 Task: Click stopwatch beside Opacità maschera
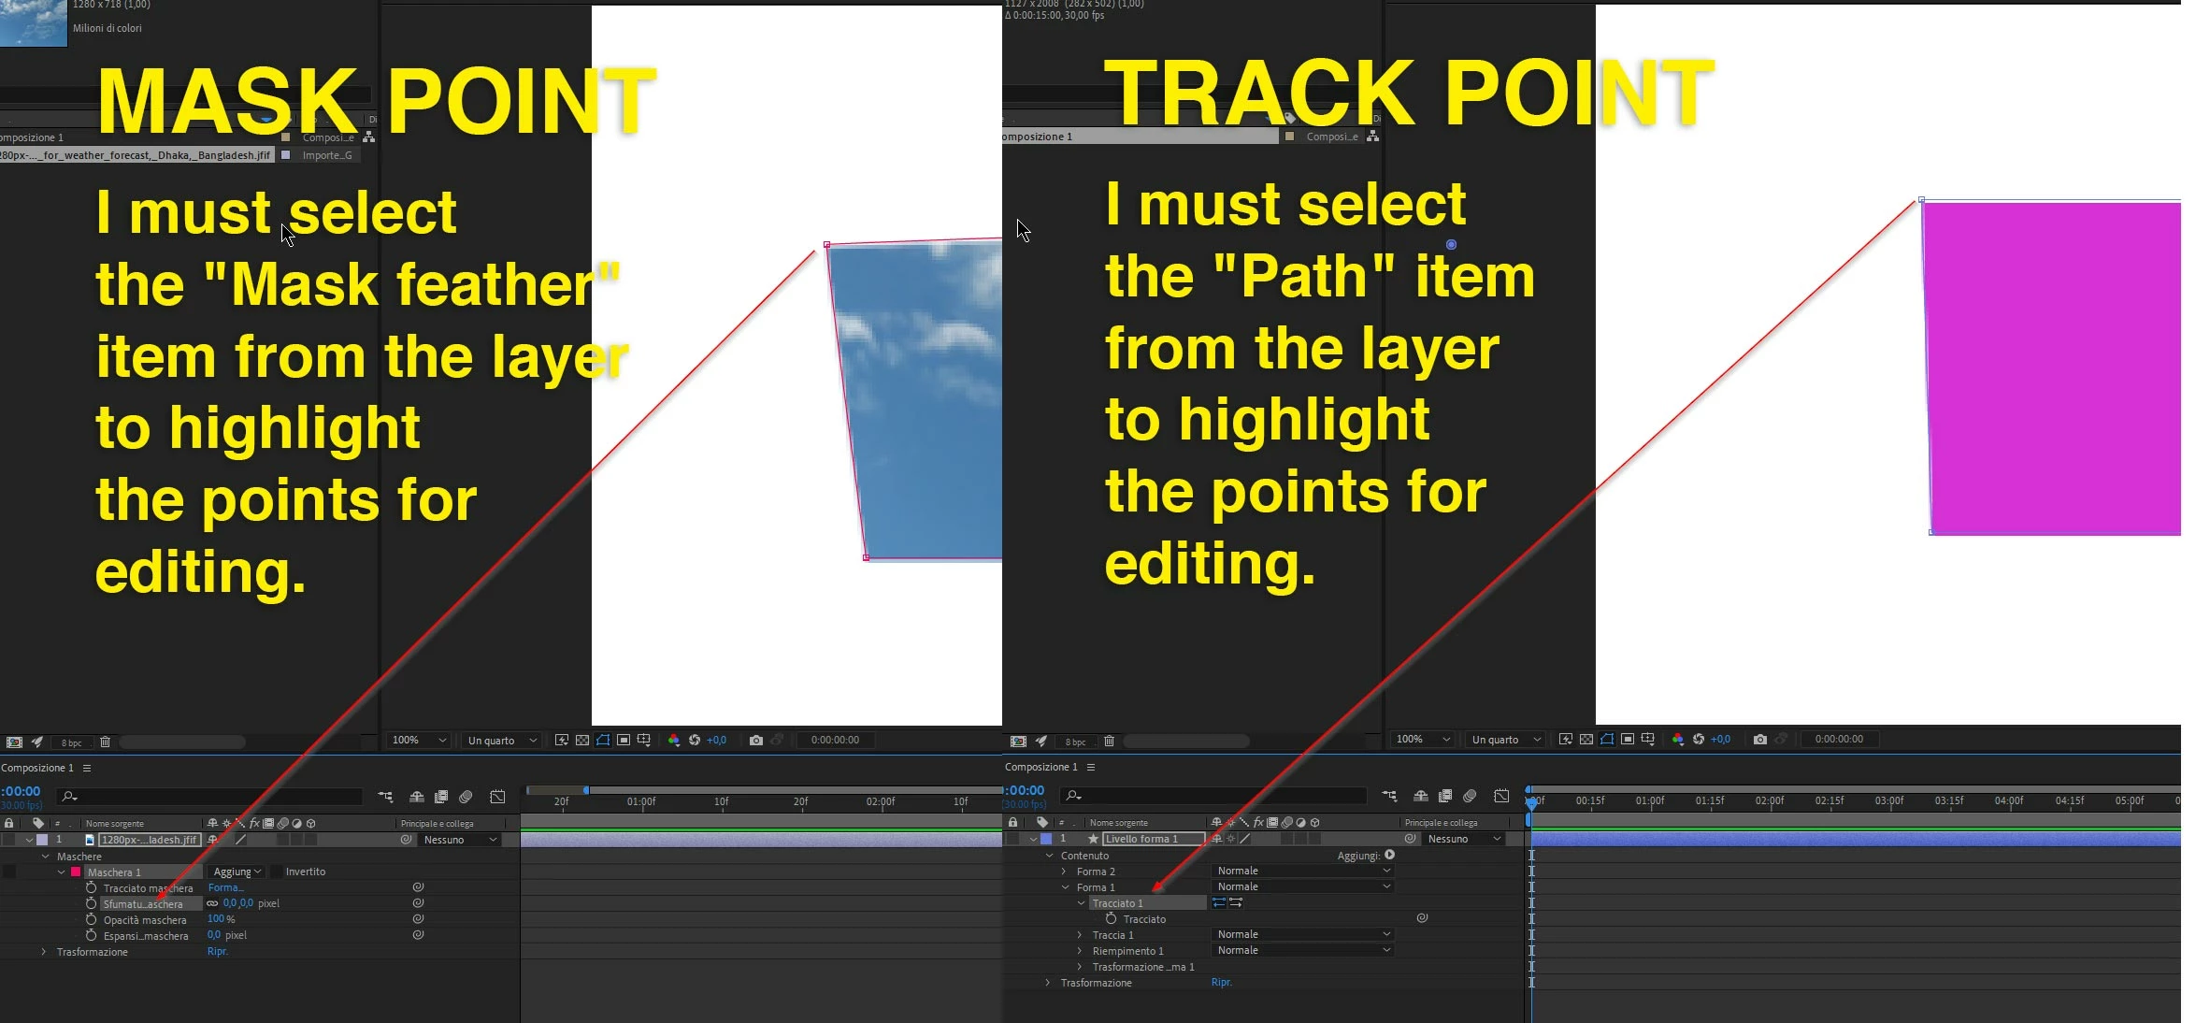pos(91,919)
